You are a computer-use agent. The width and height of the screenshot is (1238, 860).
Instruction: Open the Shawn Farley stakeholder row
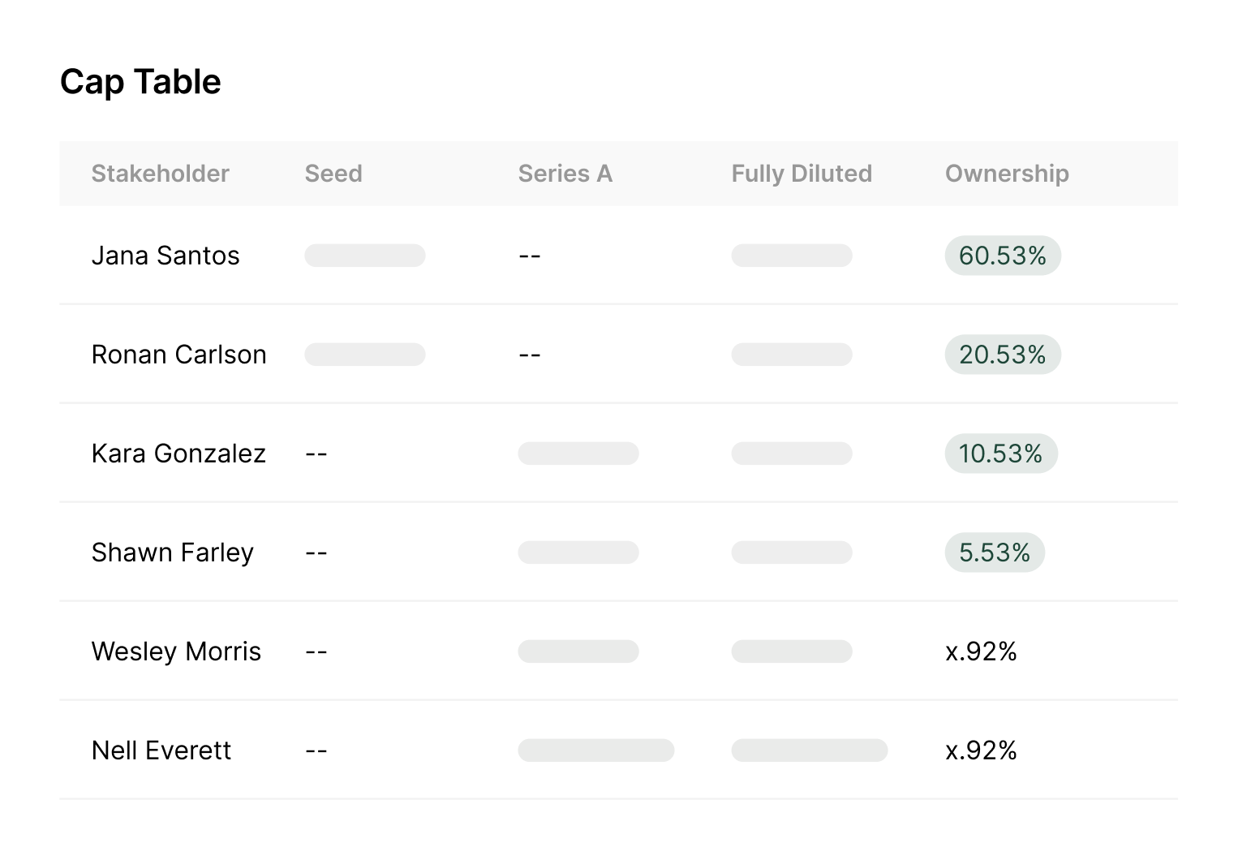pos(172,553)
